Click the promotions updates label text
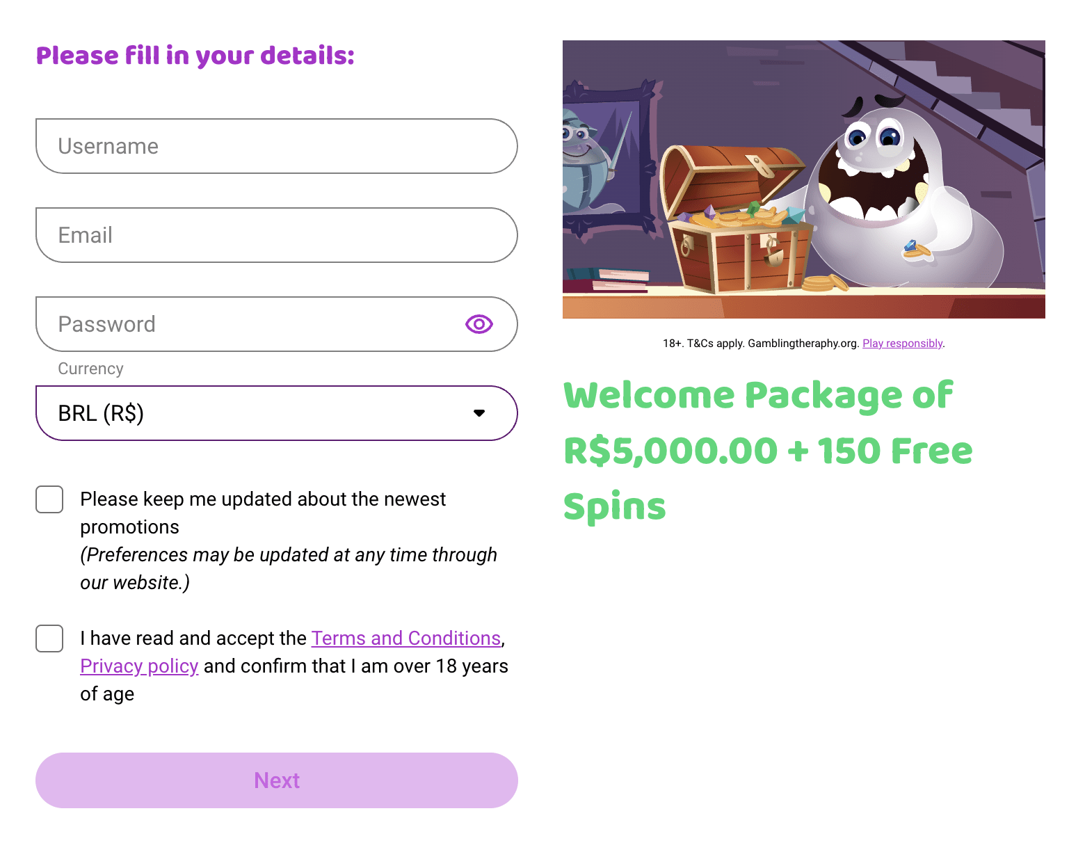Image resolution: width=1085 pixels, height=843 pixels. 263,499
